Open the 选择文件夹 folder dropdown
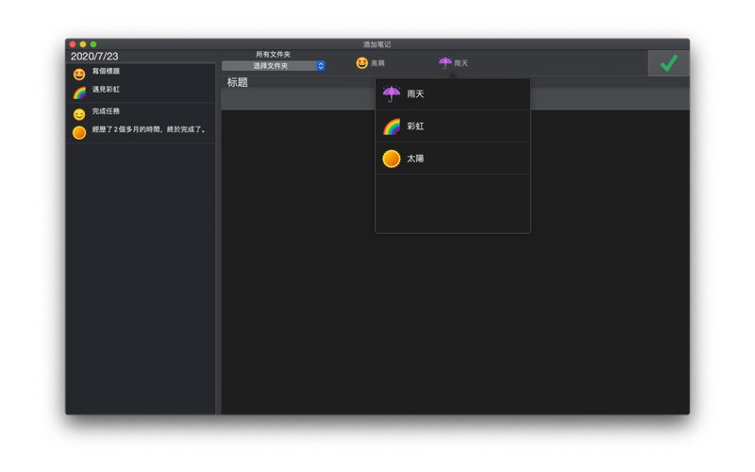This screenshot has height=472, width=755. tap(270, 66)
